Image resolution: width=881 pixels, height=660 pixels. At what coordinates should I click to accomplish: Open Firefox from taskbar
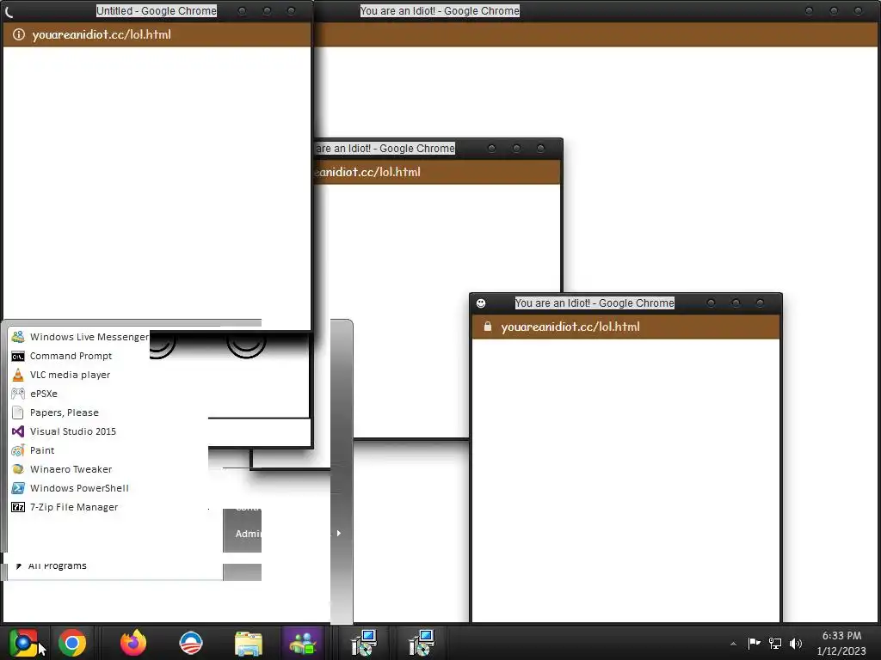click(133, 643)
